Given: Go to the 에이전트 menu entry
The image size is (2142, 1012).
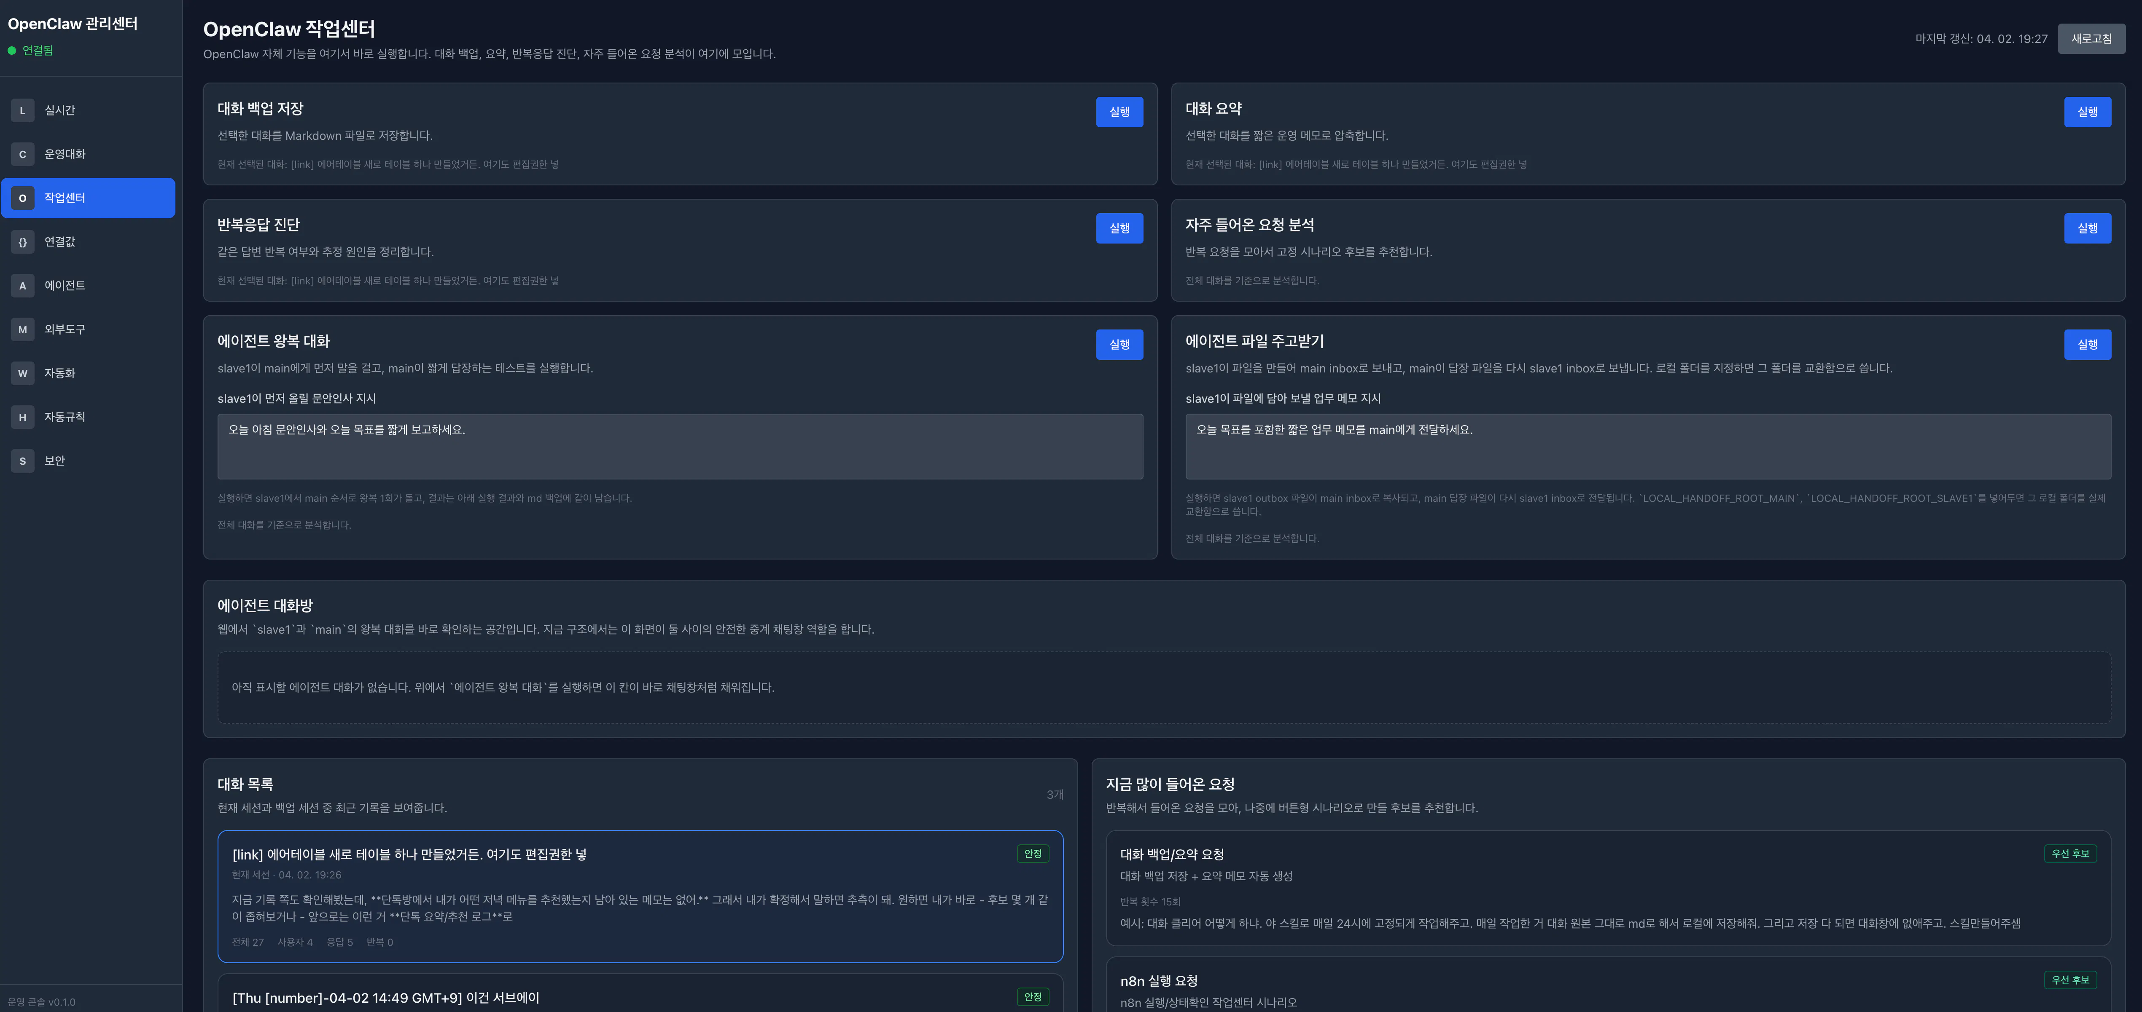Looking at the screenshot, I should (65, 286).
